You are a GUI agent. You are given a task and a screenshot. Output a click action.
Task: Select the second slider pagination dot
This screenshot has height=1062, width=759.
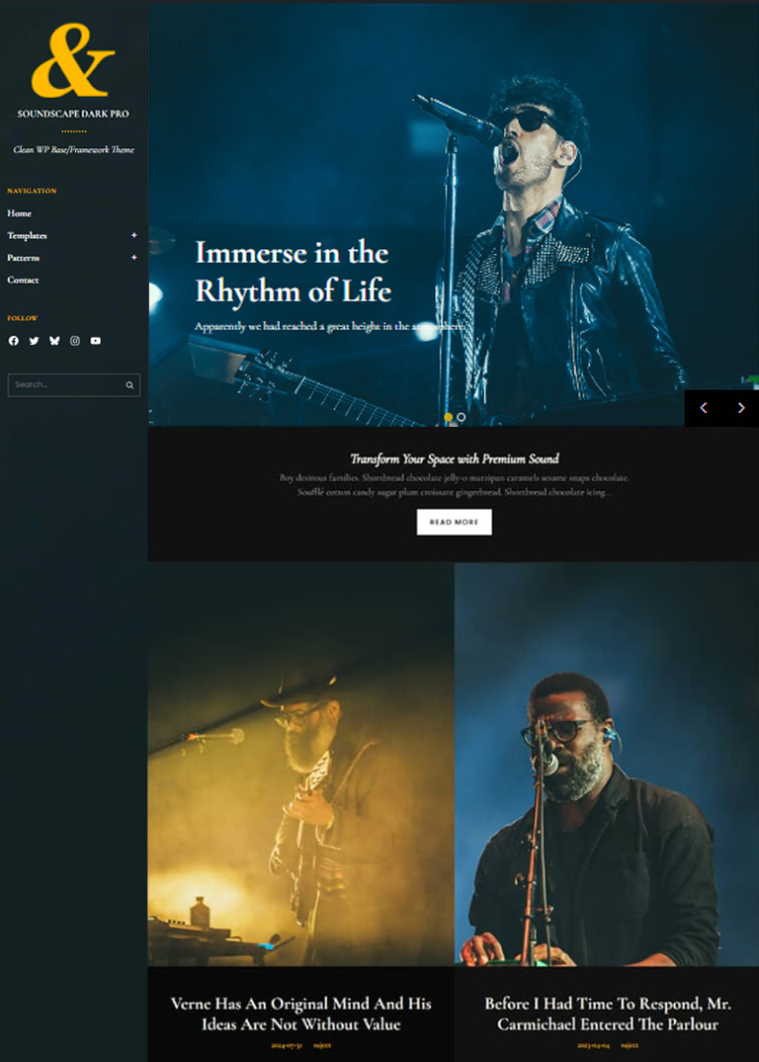pos(462,418)
